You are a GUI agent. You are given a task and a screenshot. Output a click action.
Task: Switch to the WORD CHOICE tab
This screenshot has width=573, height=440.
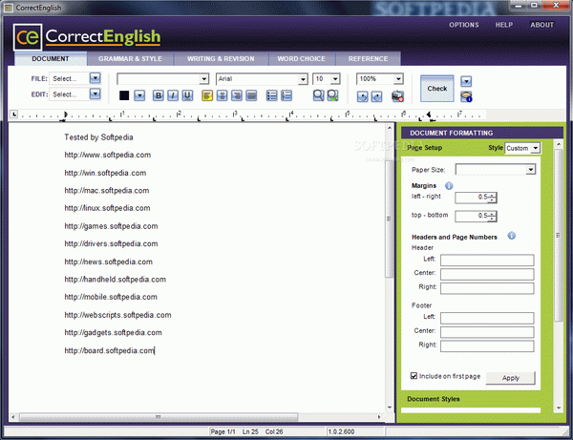click(301, 59)
